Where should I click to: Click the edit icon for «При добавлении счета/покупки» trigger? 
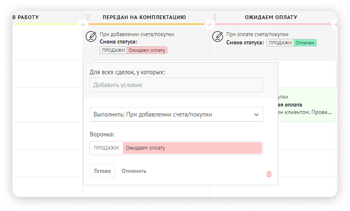[x=91, y=36]
